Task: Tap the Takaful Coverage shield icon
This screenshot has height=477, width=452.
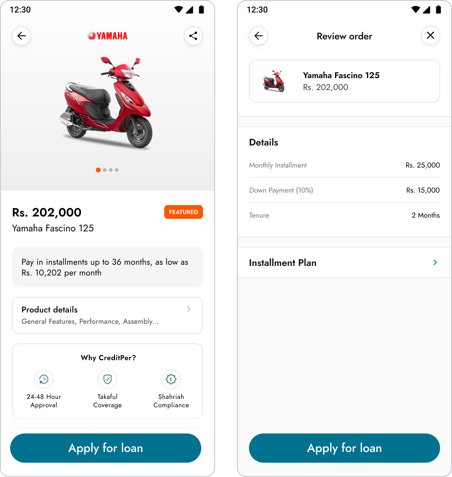Action: [x=107, y=379]
